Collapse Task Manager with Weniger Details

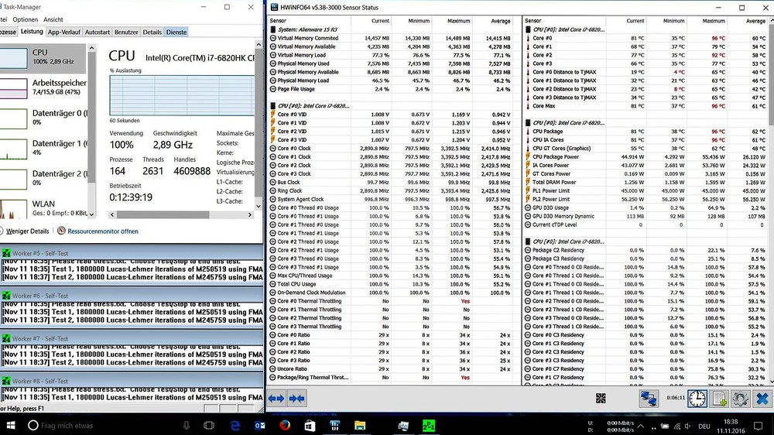point(27,231)
